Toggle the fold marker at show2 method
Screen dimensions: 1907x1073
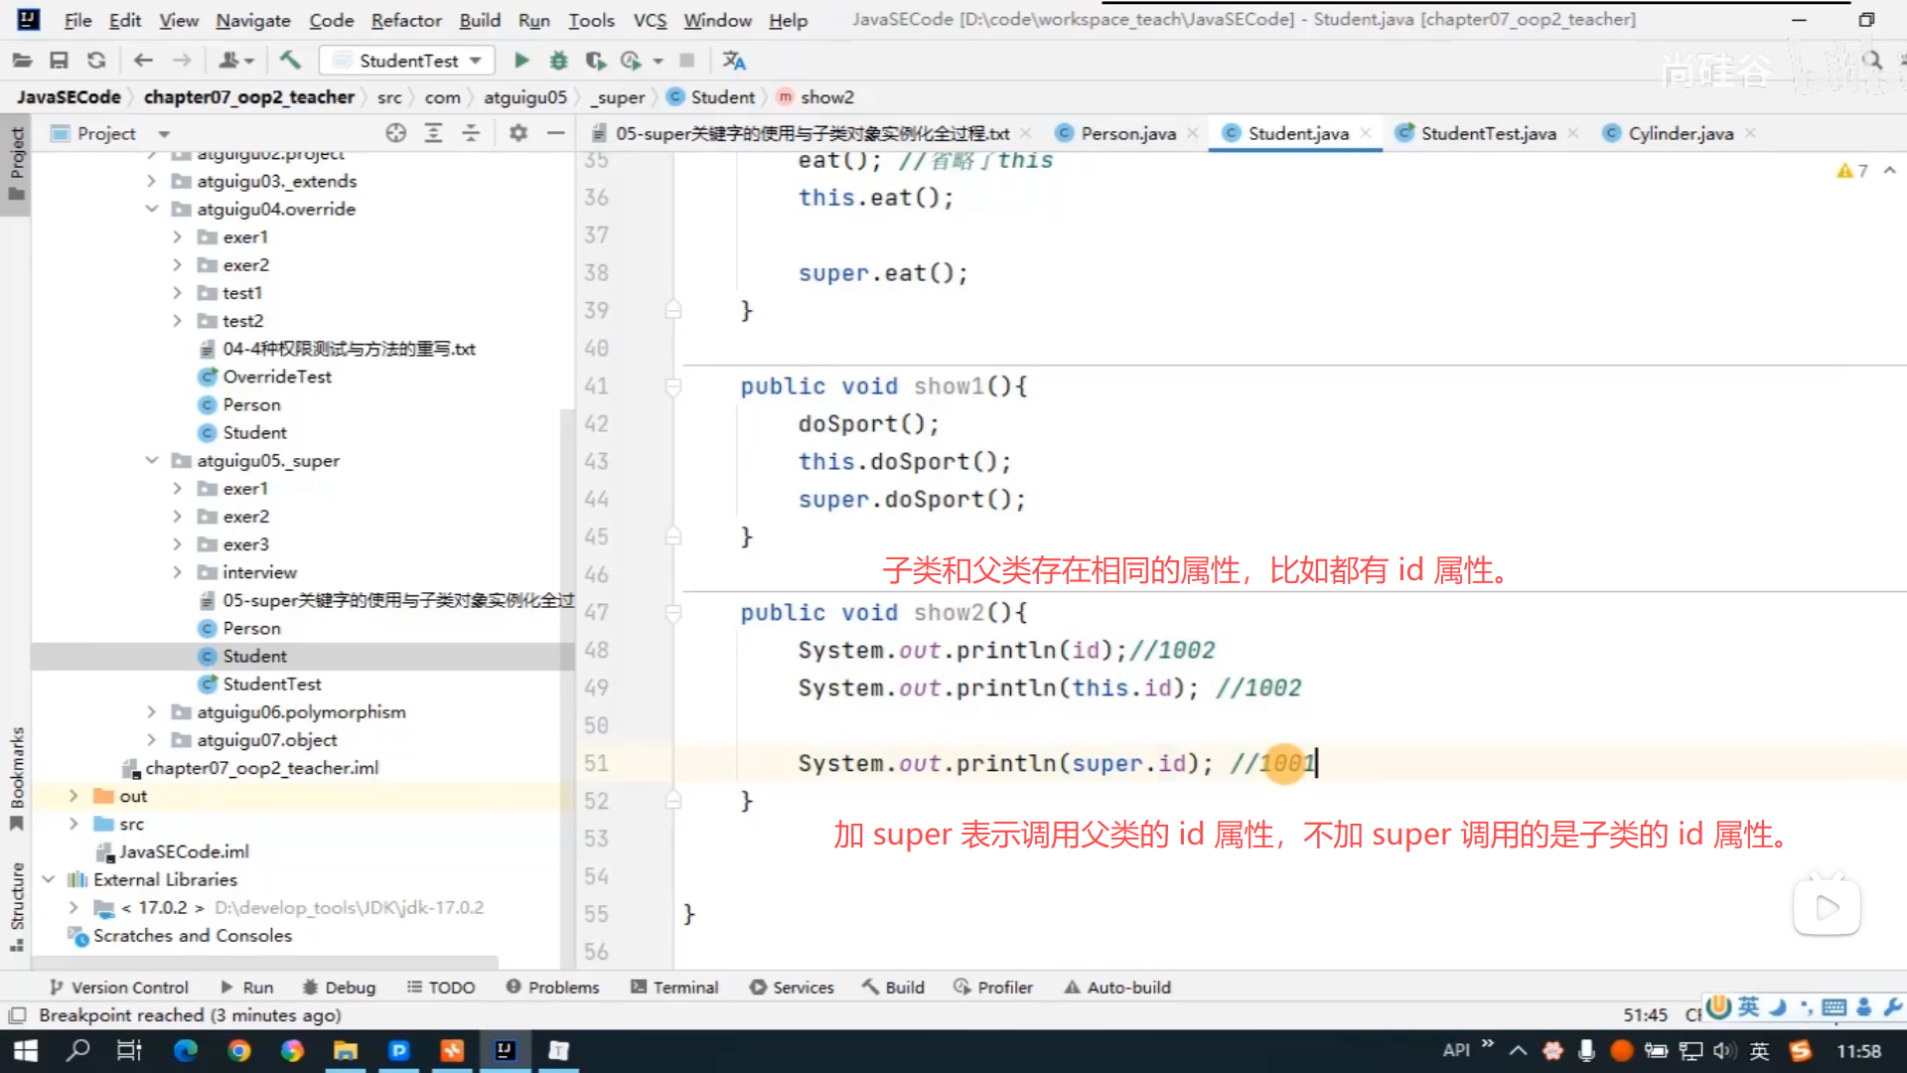click(x=673, y=613)
